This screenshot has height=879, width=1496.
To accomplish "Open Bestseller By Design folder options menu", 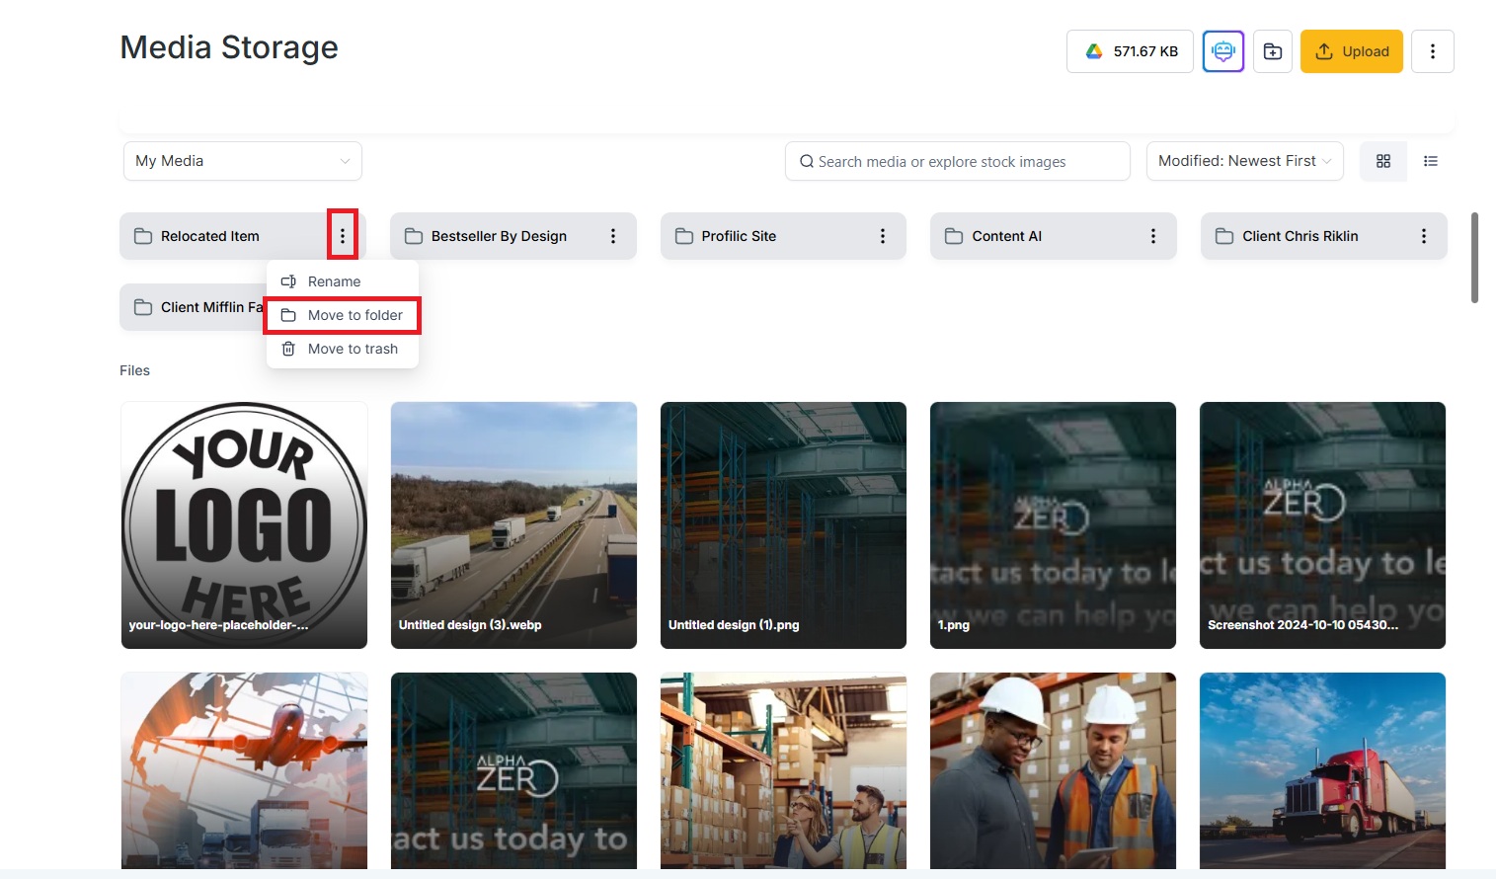I will click(612, 236).
